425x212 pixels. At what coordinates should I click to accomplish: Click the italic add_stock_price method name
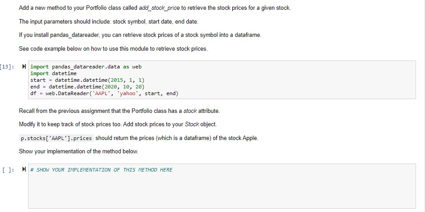click(x=159, y=8)
